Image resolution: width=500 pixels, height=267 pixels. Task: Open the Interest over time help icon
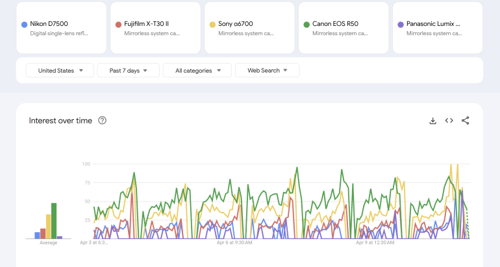click(102, 121)
